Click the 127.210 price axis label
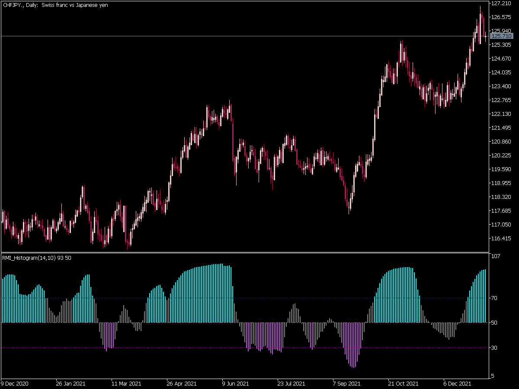Image resolution: width=519 pixels, height=389 pixels. tap(501, 3)
